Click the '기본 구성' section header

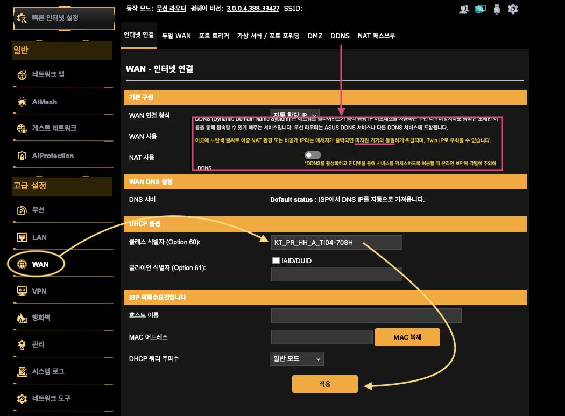325,97
